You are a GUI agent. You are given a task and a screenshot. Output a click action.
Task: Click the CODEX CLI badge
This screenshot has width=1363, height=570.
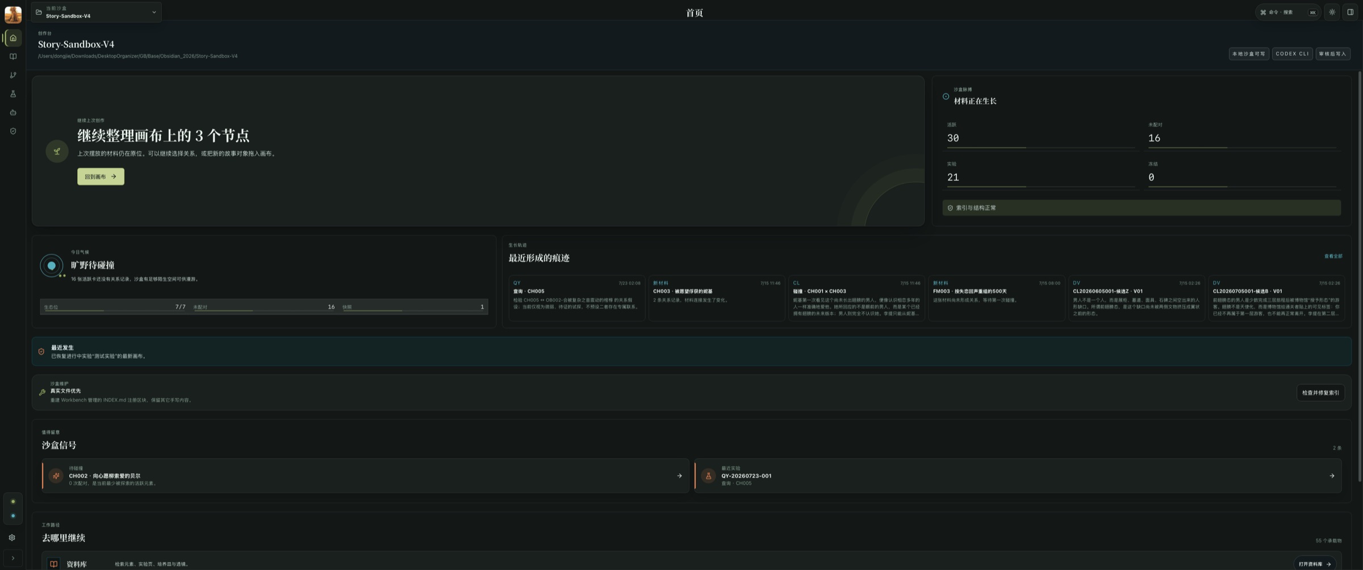[1292, 54]
